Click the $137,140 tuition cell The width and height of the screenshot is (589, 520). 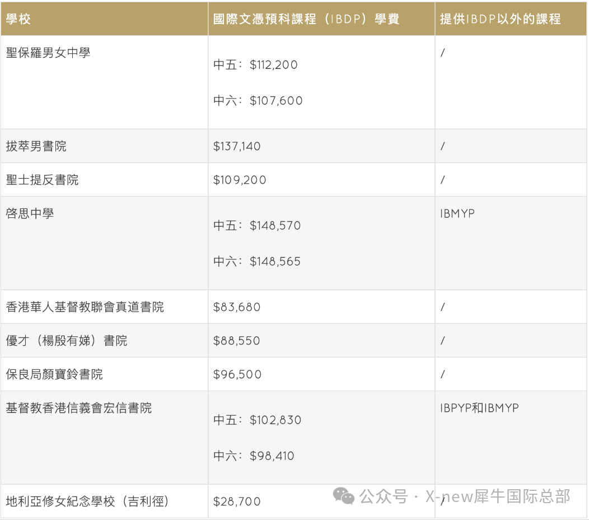(x=237, y=146)
